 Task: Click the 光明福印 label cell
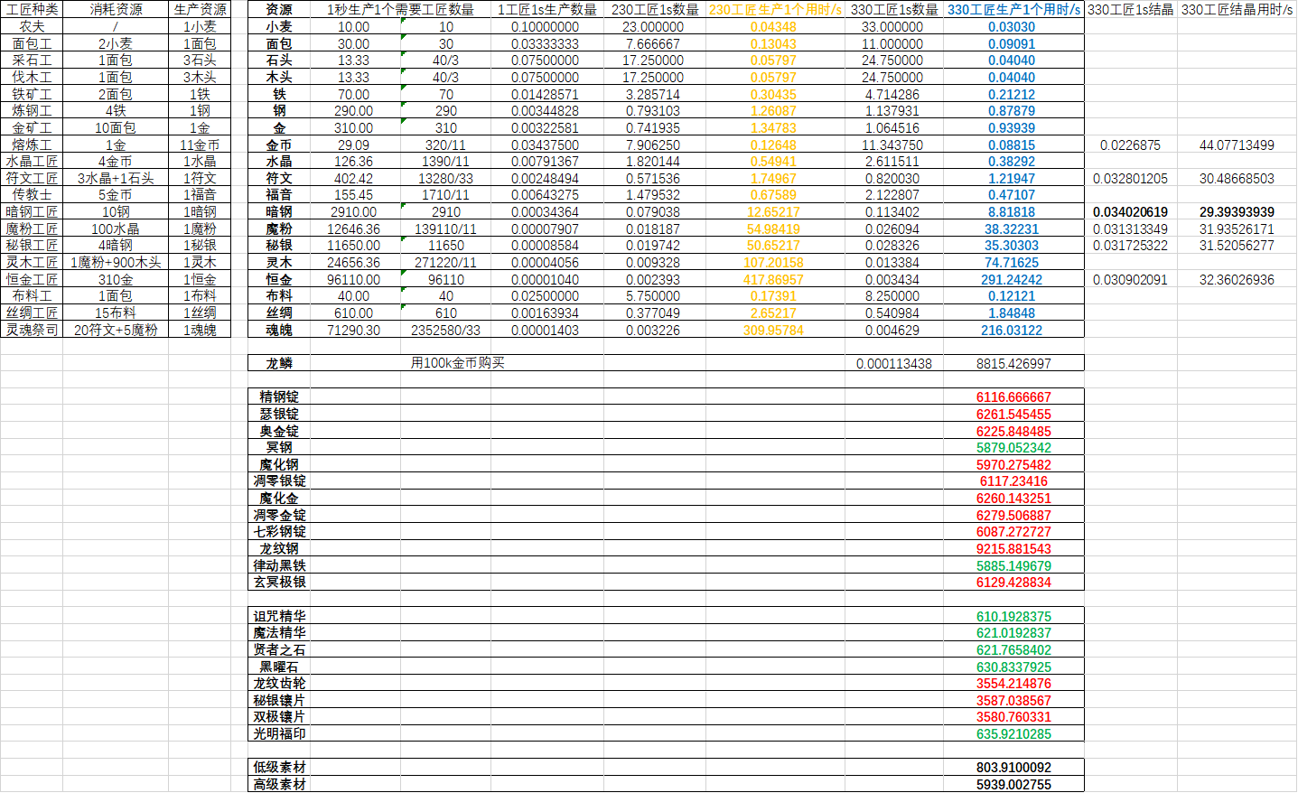point(279,733)
